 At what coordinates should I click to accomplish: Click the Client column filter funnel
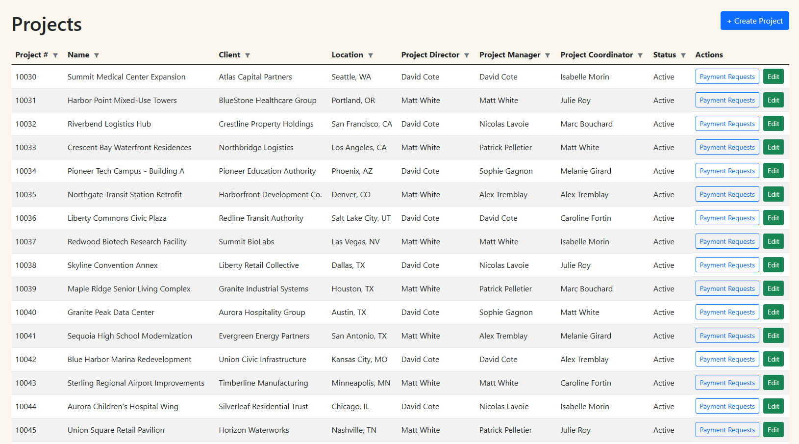click(x=248, y=55)
